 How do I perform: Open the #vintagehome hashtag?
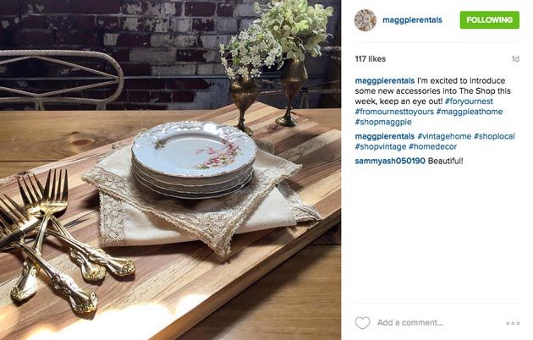coord(444,136)
